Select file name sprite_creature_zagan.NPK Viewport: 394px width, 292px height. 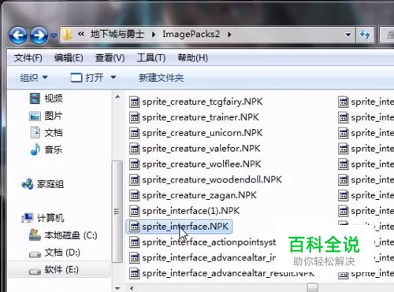(x=199, y=195)
